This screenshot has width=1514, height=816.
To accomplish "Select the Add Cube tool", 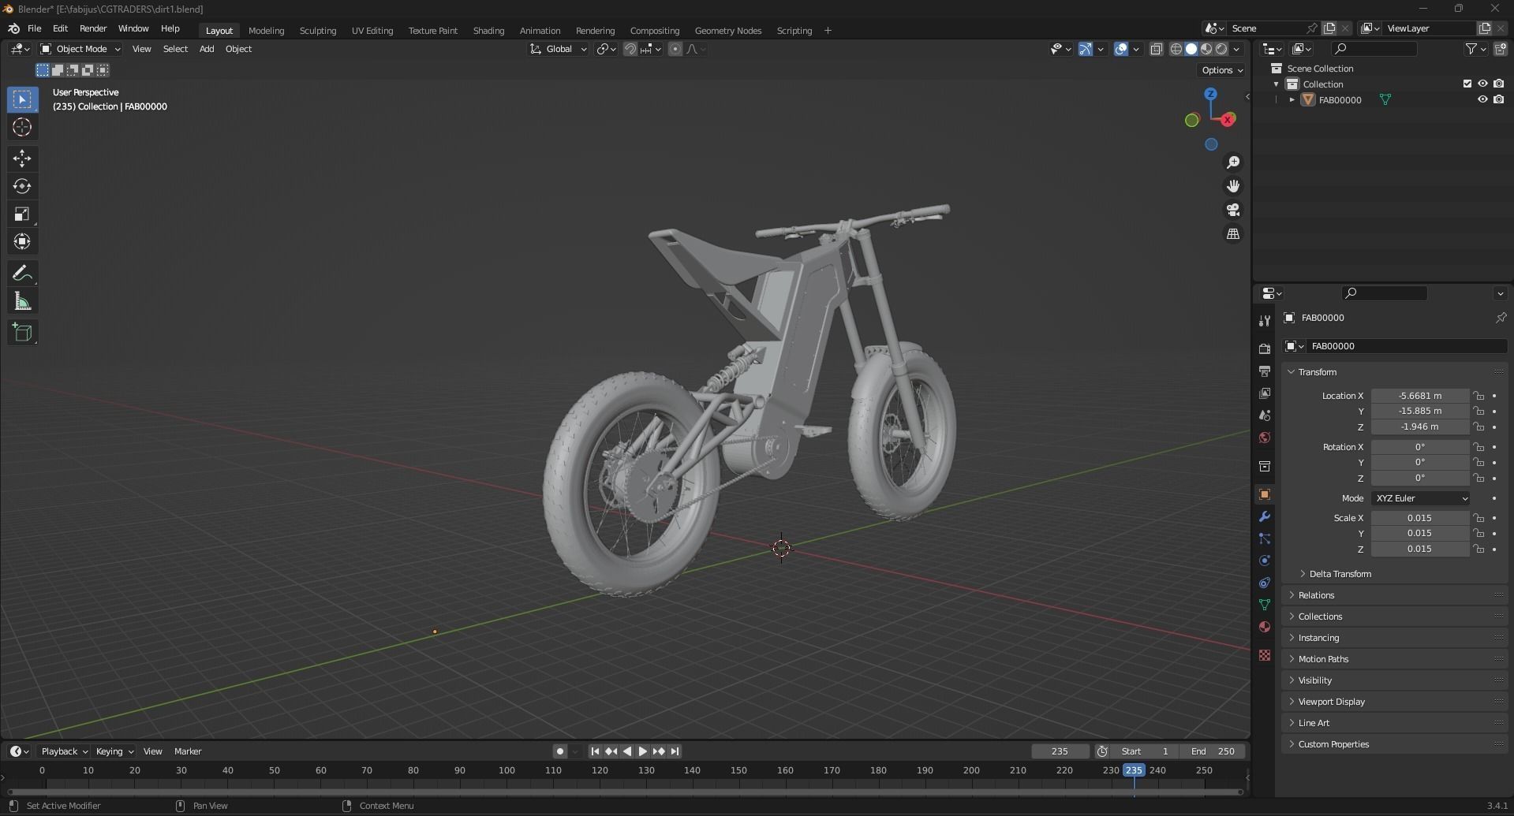I will click(22, 333).
